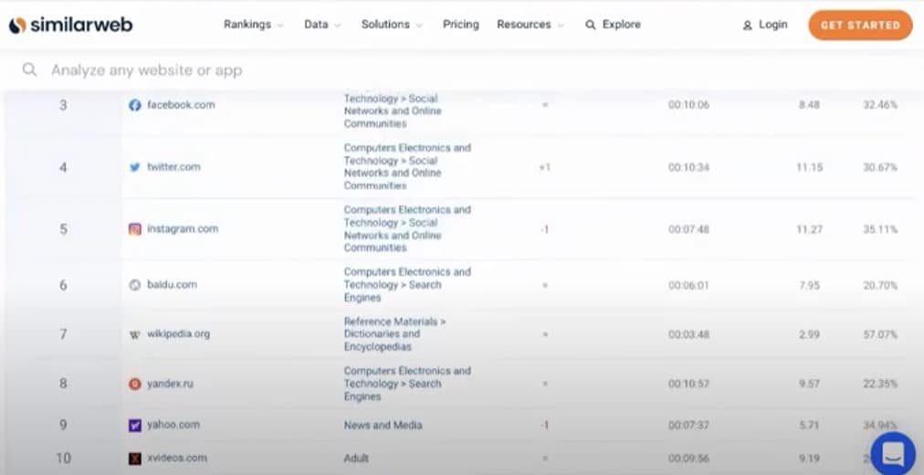
Task: Focus the Analyze any website or app field
Action: 462,70
